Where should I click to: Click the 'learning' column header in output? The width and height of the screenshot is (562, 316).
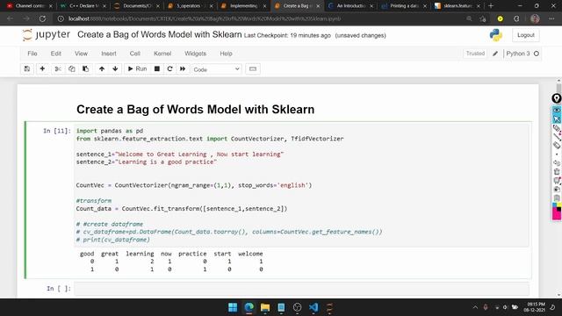(x=140, y=254)
